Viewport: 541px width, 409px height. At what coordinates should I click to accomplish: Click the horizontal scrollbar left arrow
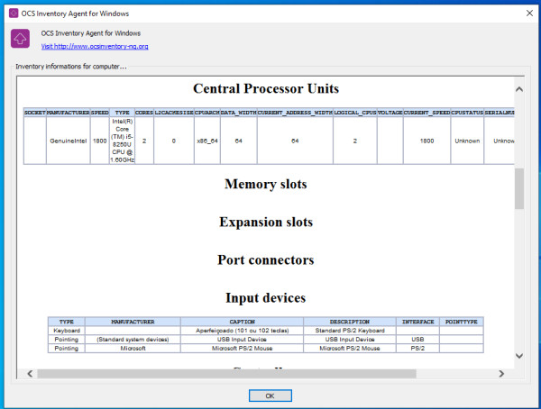pyautogui.click(x=30, y=374)
